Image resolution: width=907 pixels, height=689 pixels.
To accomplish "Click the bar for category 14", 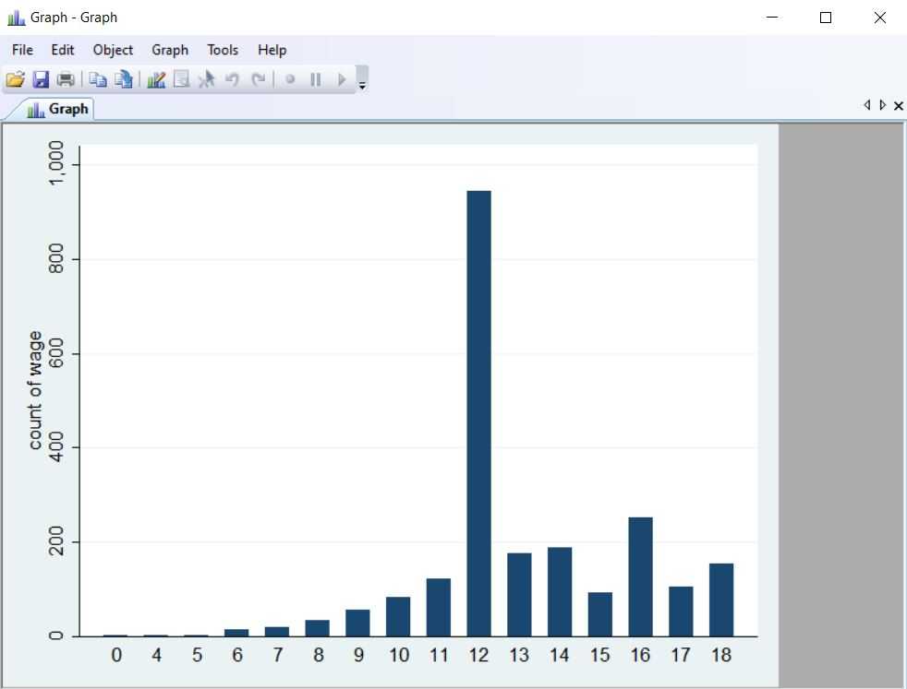I will click(560, 592).
